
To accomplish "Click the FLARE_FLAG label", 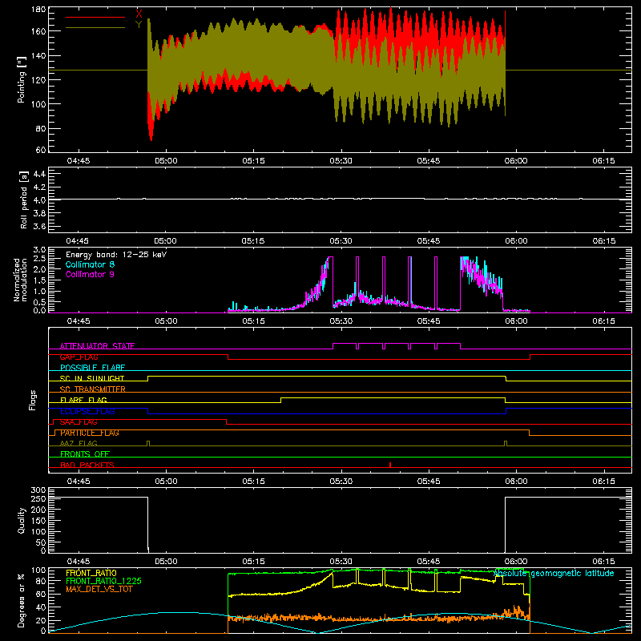I will point(83,400).
